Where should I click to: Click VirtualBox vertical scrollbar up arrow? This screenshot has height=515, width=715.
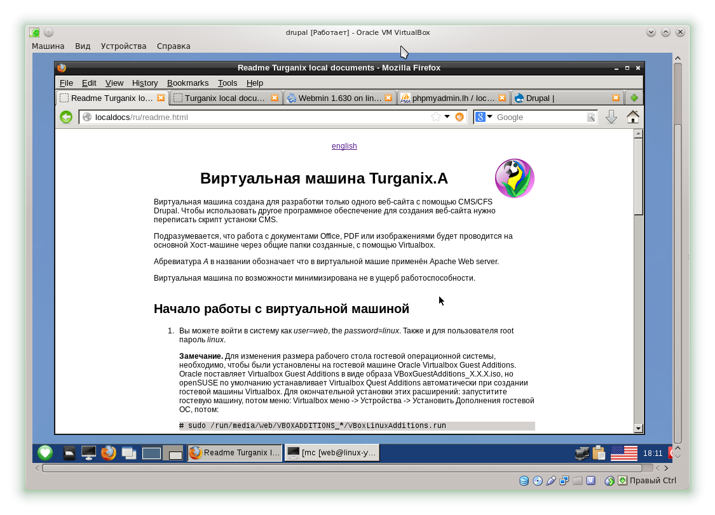click(678, 58)
